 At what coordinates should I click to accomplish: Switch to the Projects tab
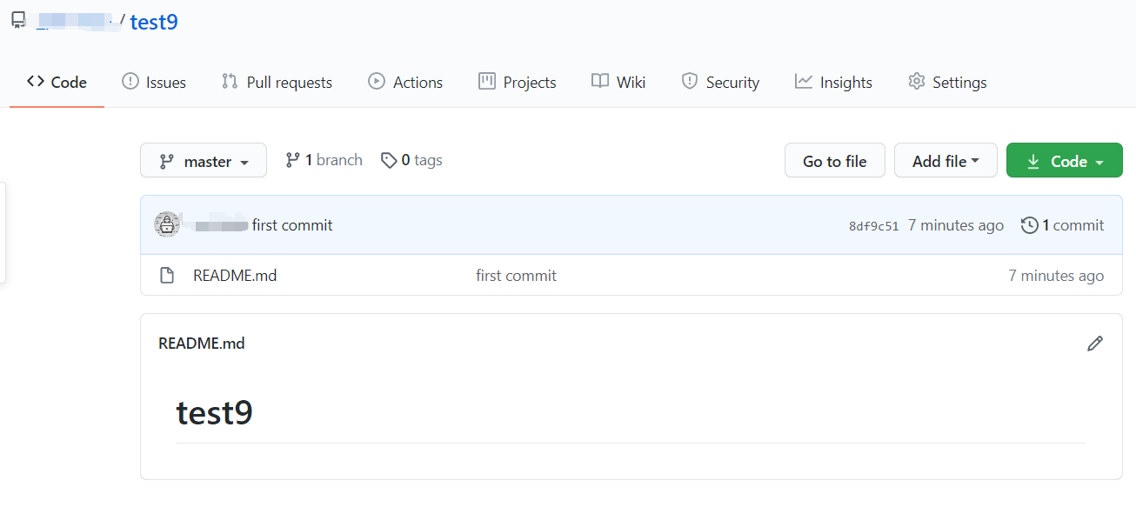(518, 83)
